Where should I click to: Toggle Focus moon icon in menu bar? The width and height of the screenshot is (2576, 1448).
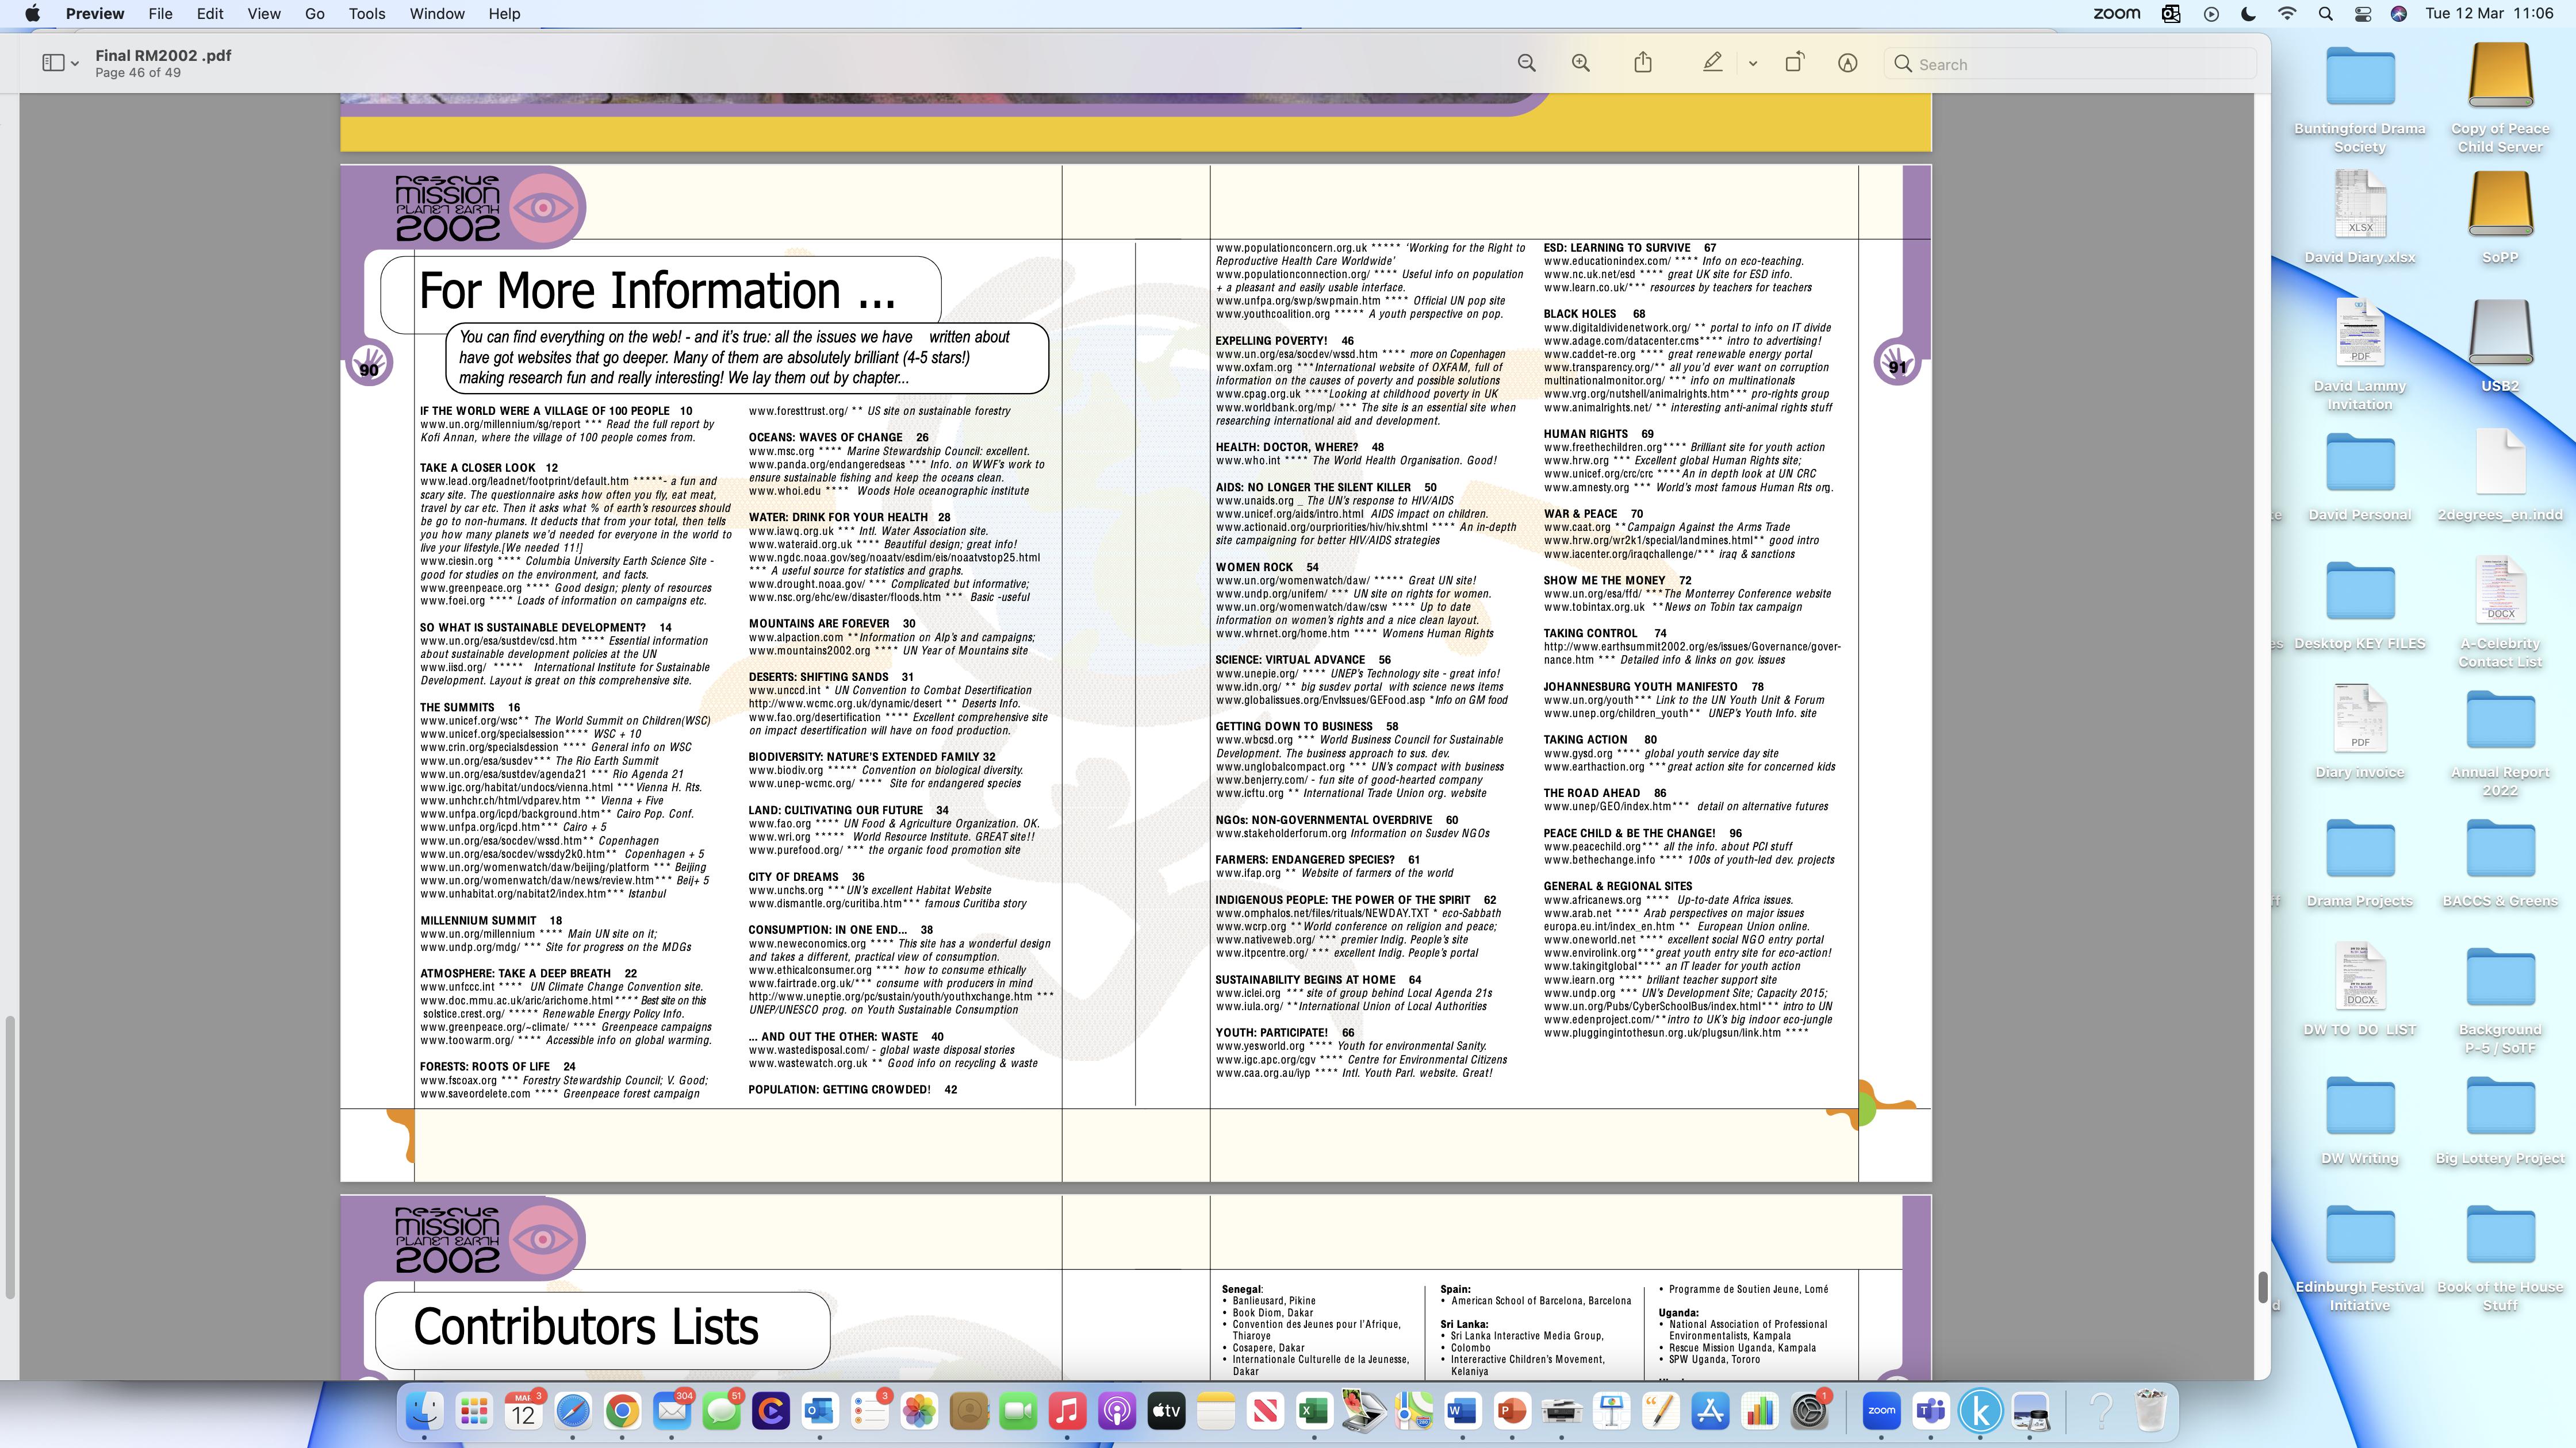pos(2249,14)
